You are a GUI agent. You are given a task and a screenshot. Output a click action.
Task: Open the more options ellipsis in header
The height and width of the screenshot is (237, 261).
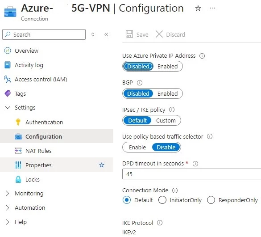(212, 8)
